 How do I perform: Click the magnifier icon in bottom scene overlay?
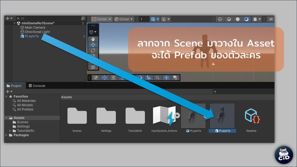(x=157, y=78)
